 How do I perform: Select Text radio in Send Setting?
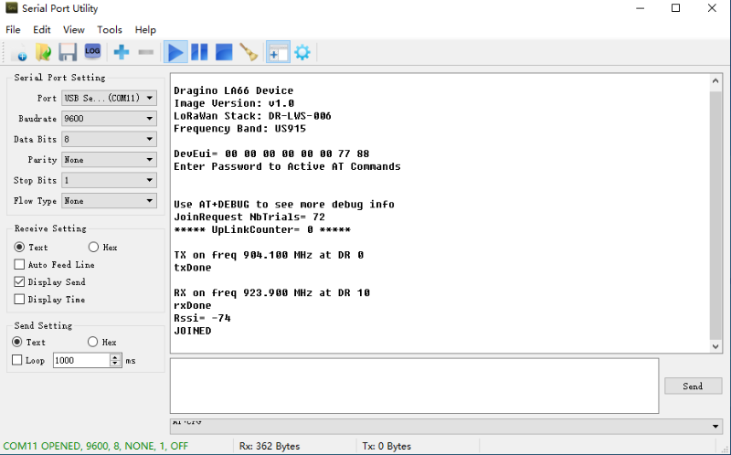16,342
